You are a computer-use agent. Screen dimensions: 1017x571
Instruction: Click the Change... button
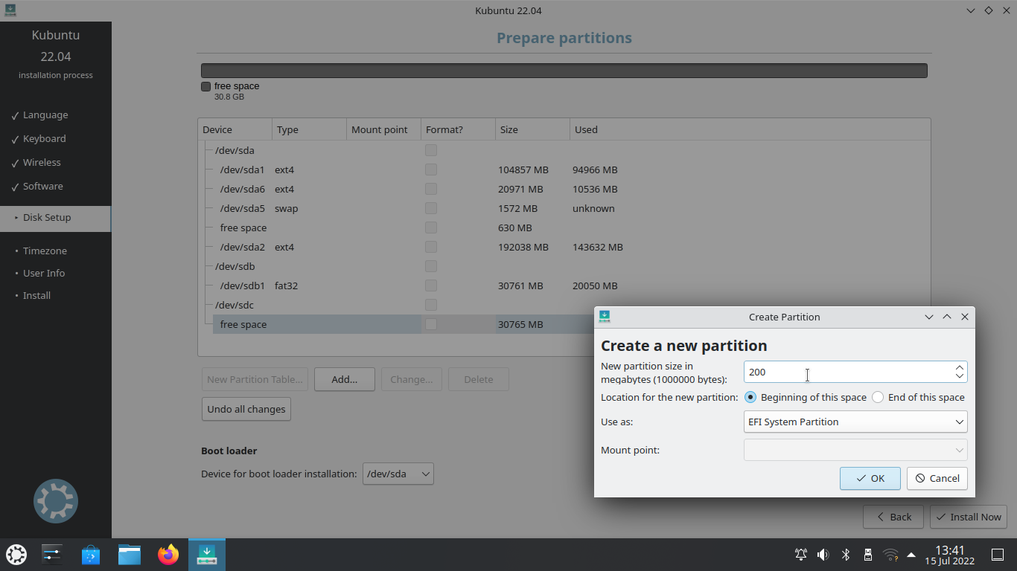[x=412, y=379]
